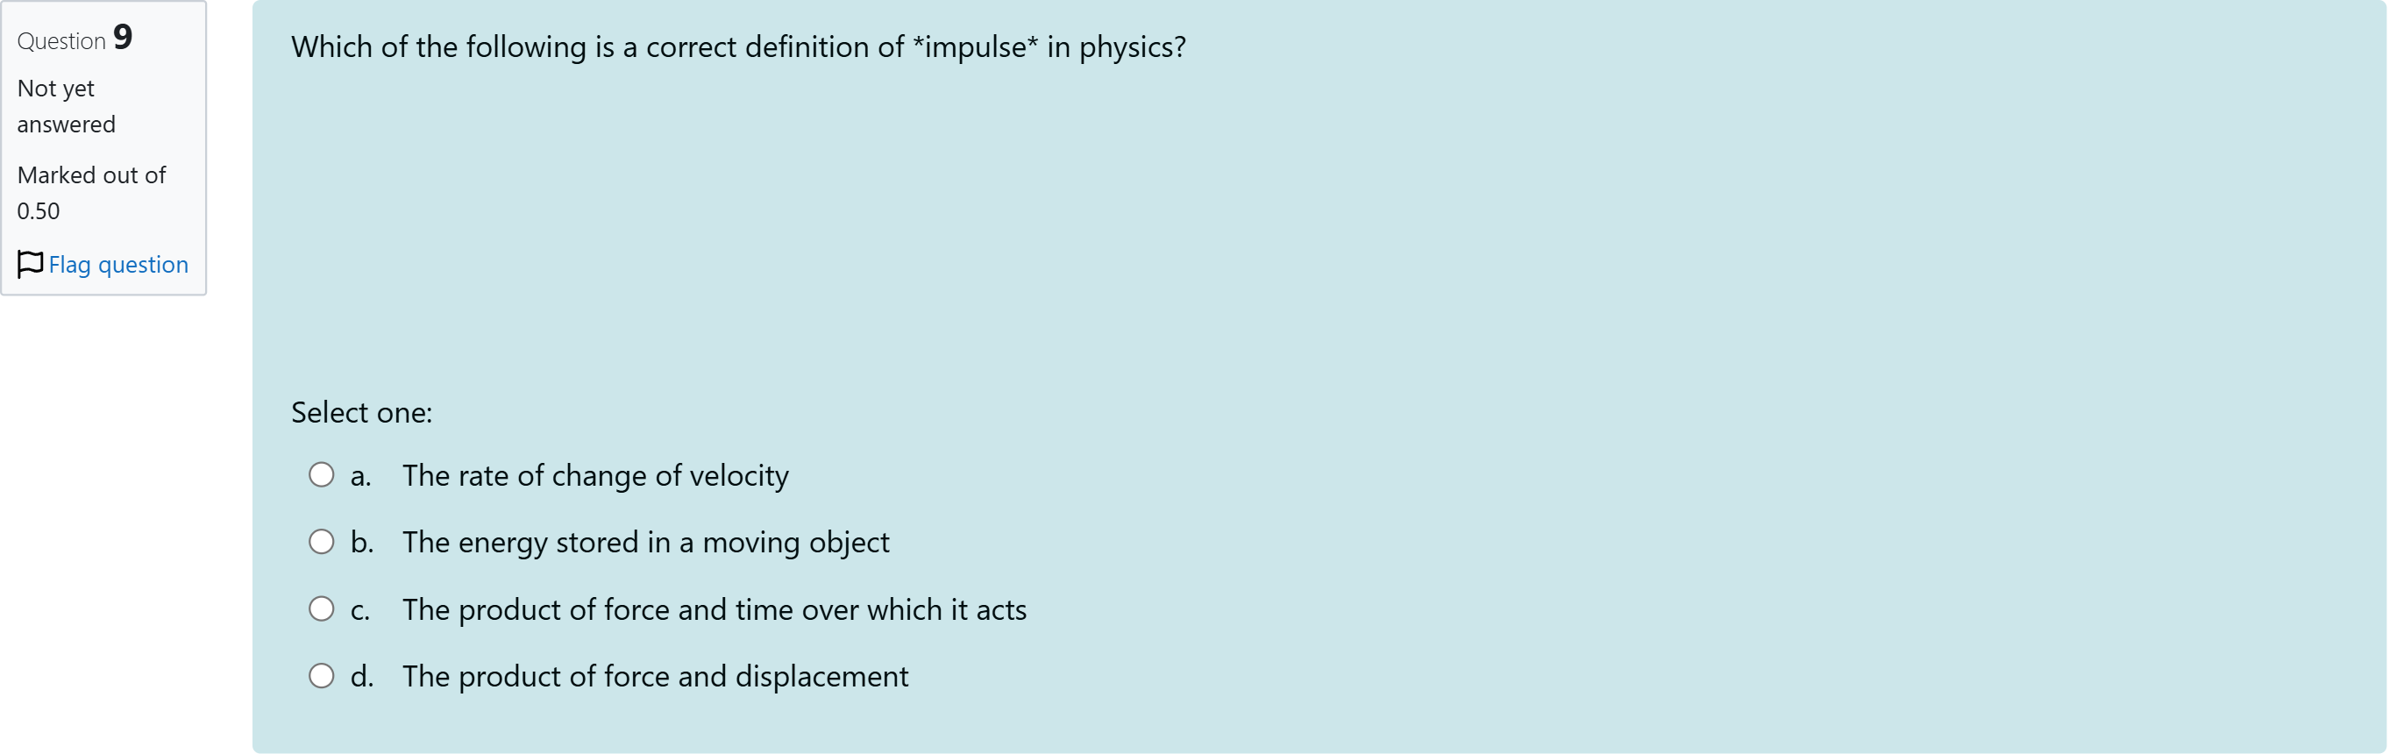Click the question text about impulse
Image resolution: width=2389 pixels, height=754 pixels.
737,46
